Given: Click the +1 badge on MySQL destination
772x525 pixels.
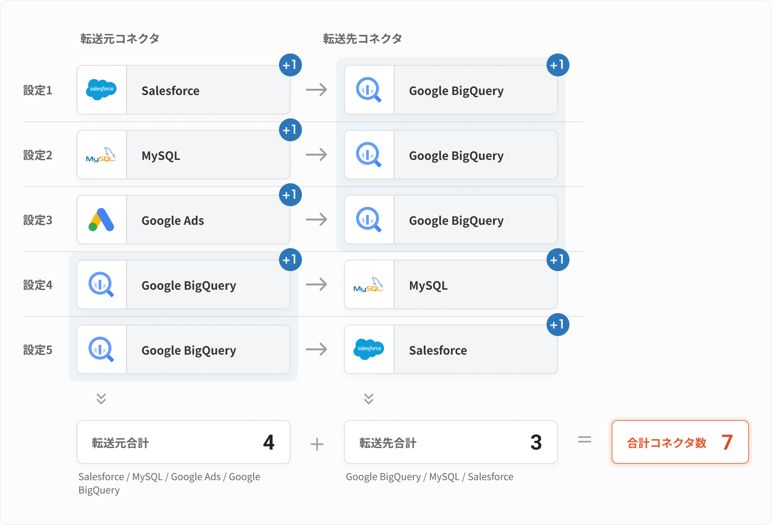Looking at the screenshot, I should [x=558, y=260].
